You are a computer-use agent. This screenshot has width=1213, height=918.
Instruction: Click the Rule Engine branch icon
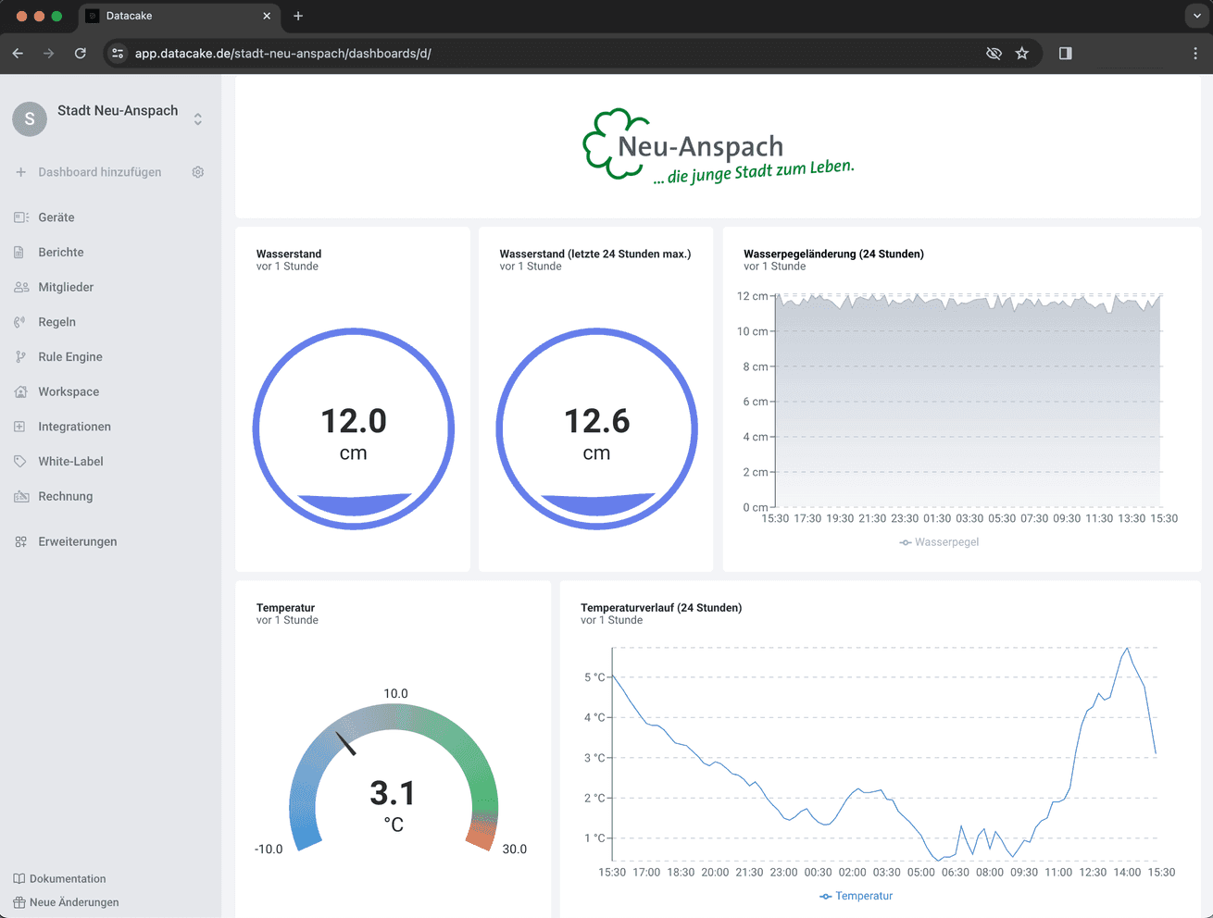point(20,357)
